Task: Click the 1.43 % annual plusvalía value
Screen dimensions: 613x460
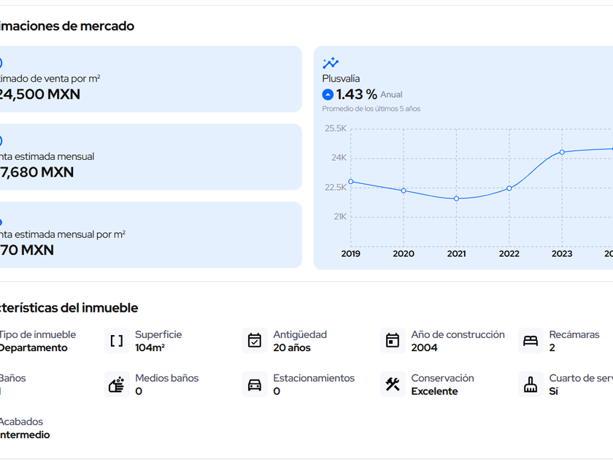Action: coord(356,94)
